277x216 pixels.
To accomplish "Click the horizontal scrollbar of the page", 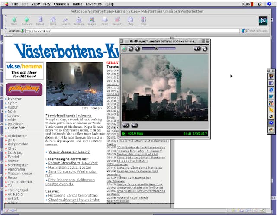I will pos(87,206).
